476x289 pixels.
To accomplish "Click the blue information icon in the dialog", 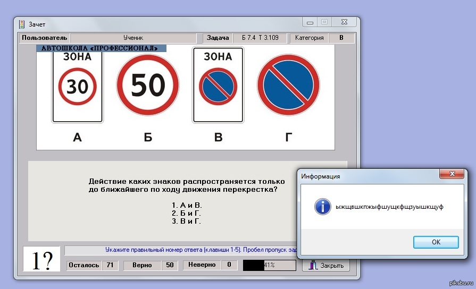I will point(322,207).
